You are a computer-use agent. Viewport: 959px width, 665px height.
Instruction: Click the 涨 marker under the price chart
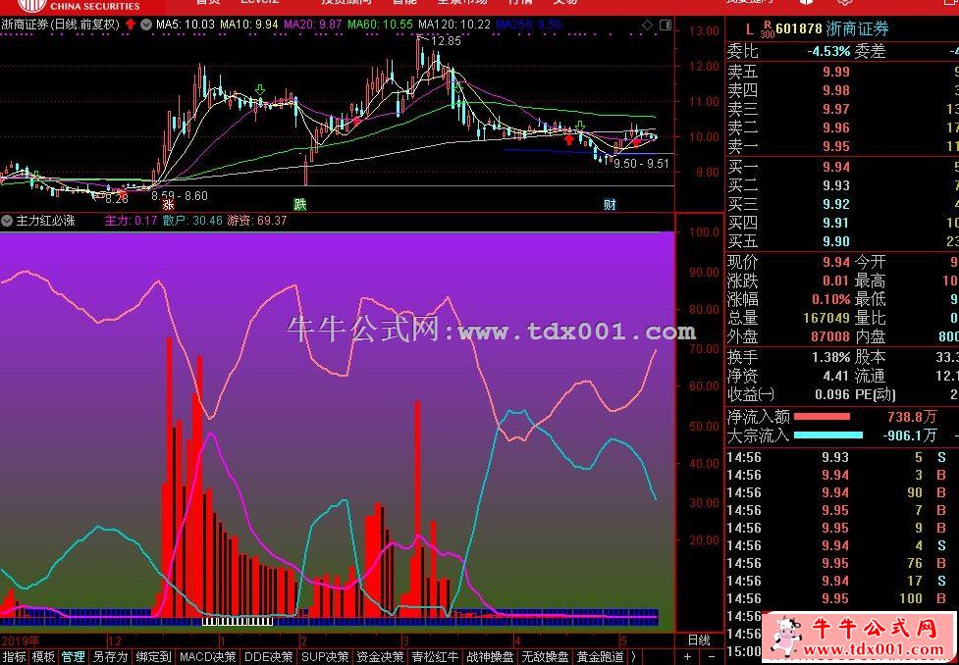(x=168, y=205)
